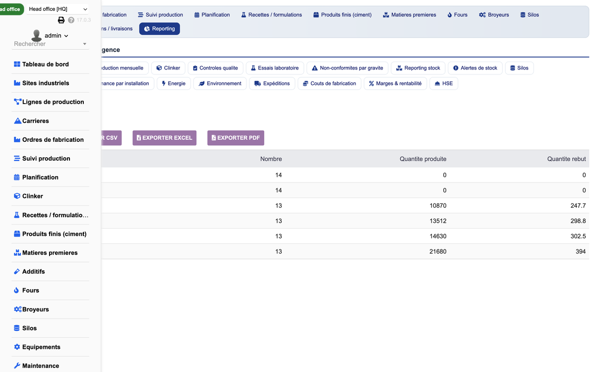Click the EXPORTER PDF button
The image size is (595, 372).
point(236,138)
